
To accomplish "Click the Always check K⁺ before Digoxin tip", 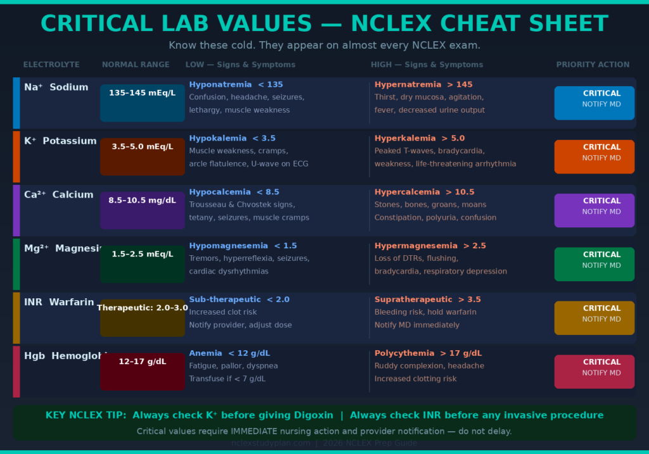I will tap(189, 415).
